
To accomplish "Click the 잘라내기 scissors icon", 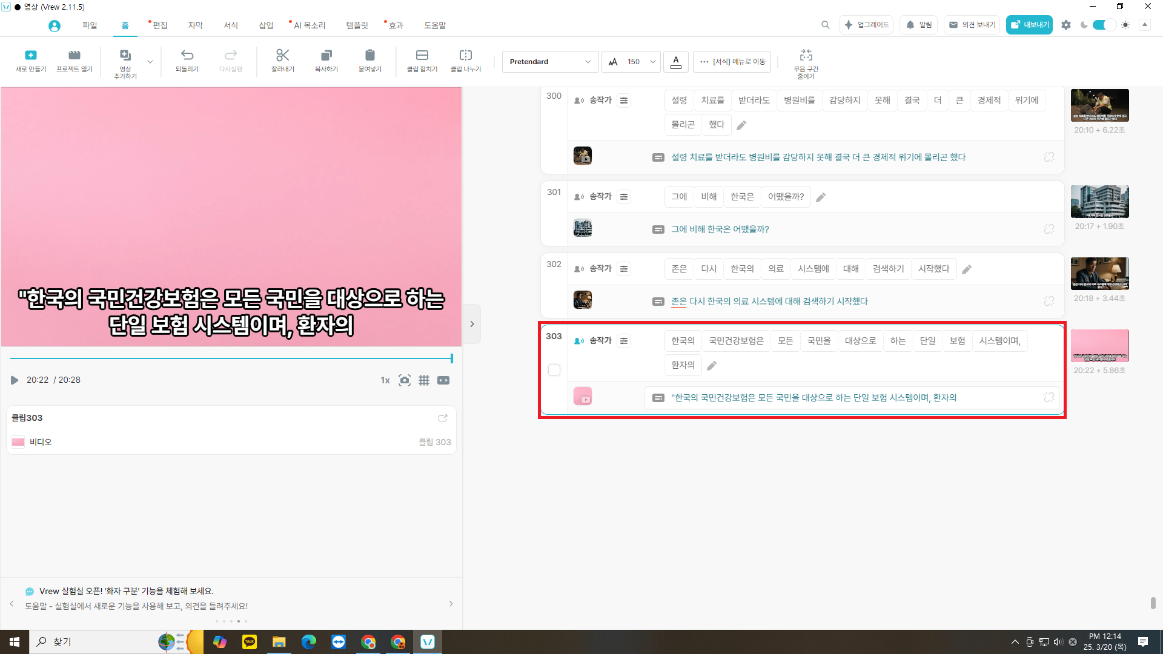I will 282,56.
